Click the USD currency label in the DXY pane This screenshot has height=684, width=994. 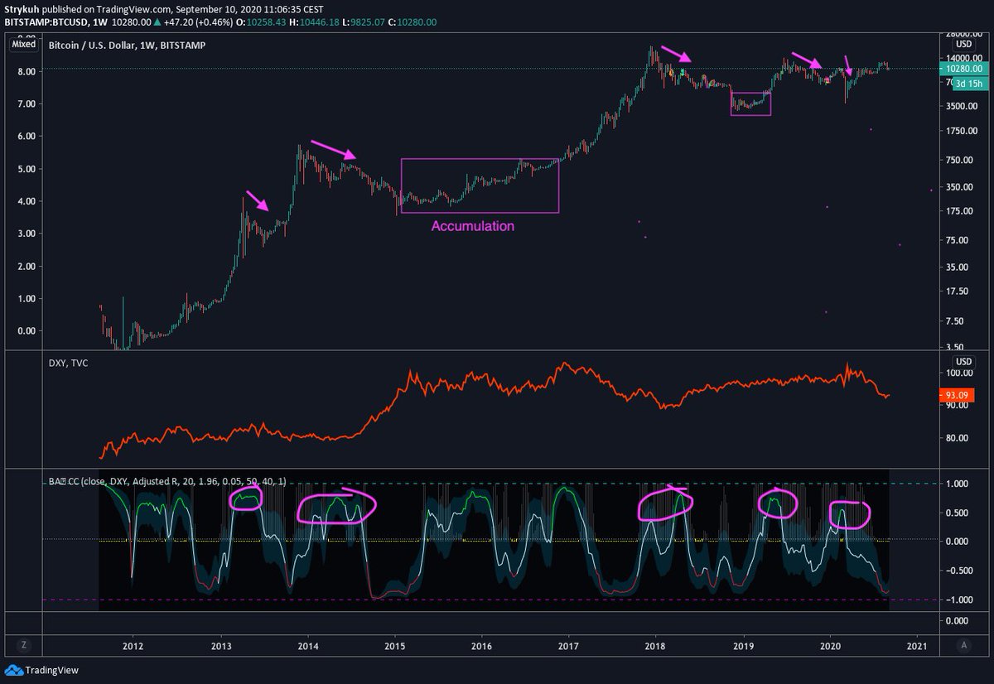tap(963, 362)
